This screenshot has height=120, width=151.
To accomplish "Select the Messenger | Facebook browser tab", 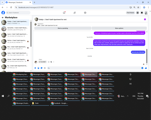I will point(18,2).
